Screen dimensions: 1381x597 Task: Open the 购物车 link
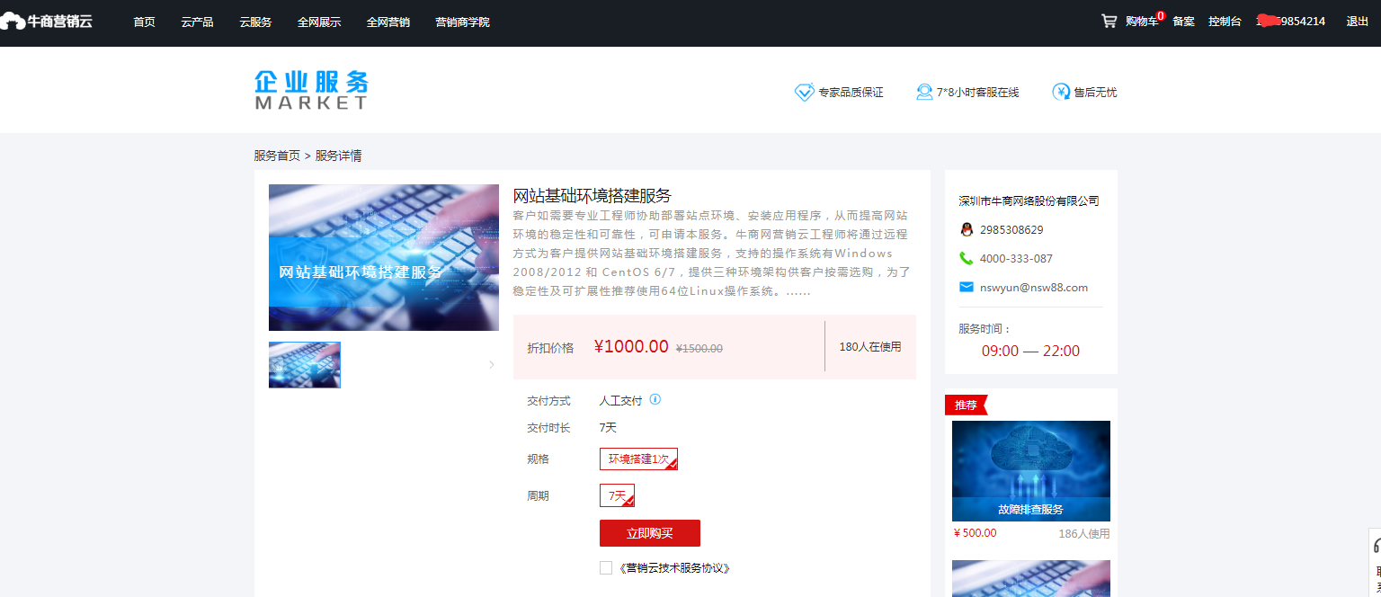click(1142, 22)
